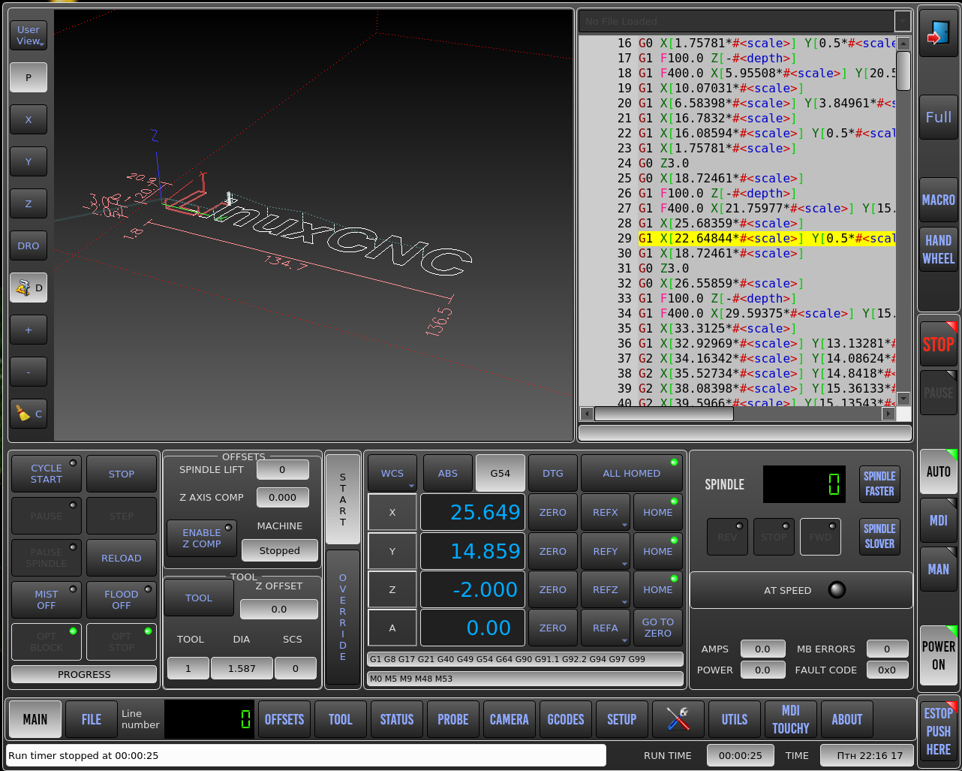Clear the plot with broom C
962x771 pixels.
coord(29,414)
